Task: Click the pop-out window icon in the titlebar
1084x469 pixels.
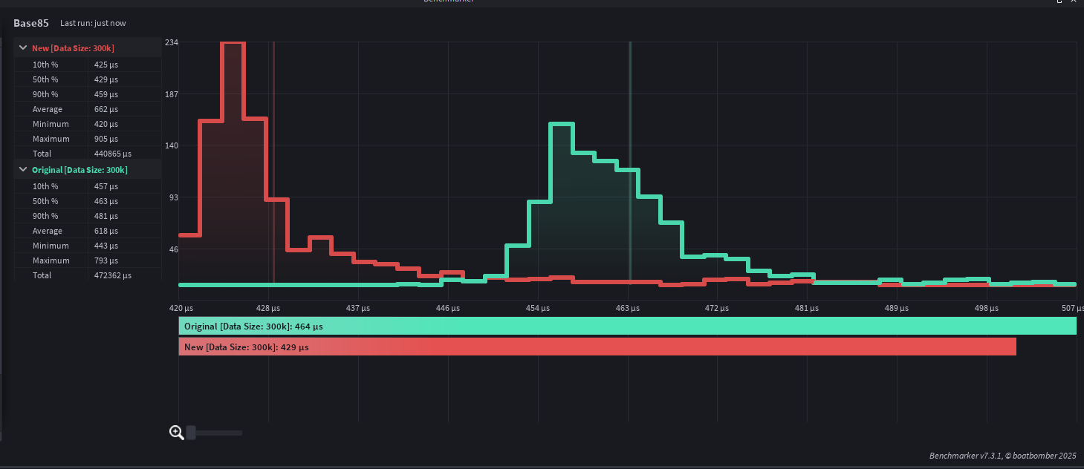Action: point(1058,3)
